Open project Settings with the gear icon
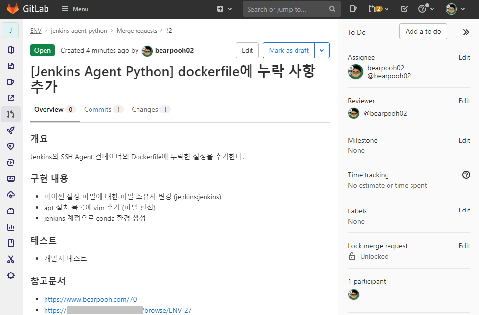Screen dimensions: 479x315 pyautogui.click(x=10, y=275)
